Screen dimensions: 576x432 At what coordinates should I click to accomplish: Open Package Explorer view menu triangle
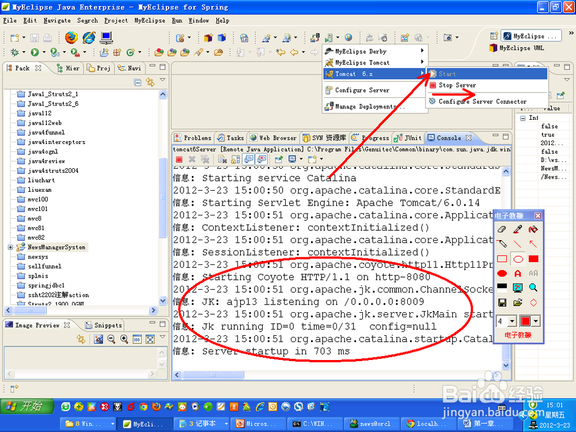[x=163, y=79]
